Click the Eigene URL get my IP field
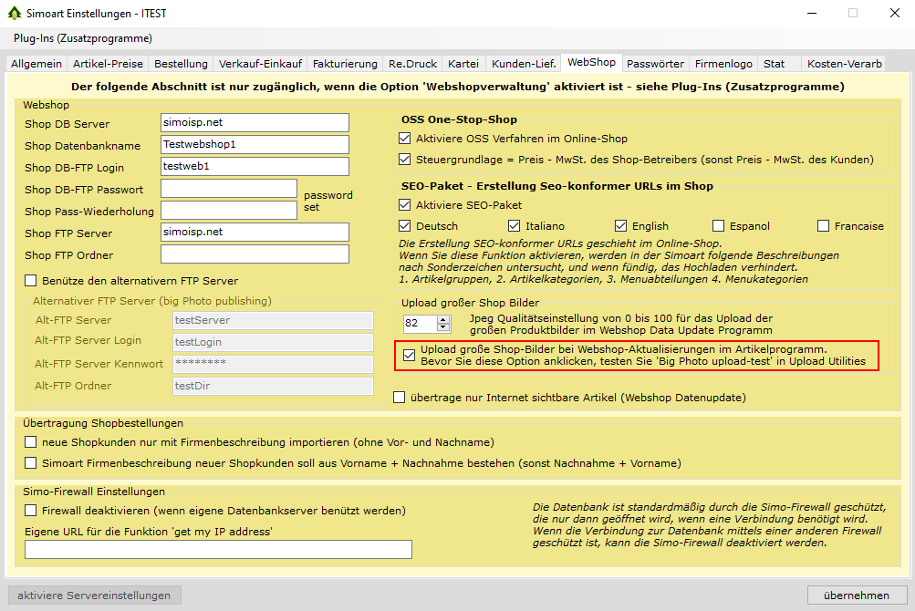The width and height of the screenshot is (915, 611). point(218,549)
